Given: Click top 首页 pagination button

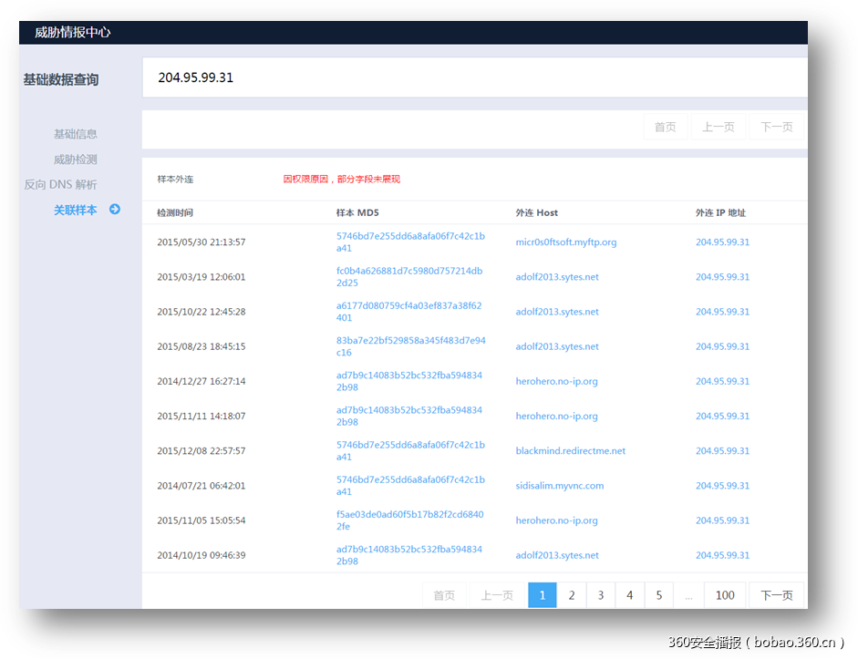Looking at the screenshot, I should [665, 127].
